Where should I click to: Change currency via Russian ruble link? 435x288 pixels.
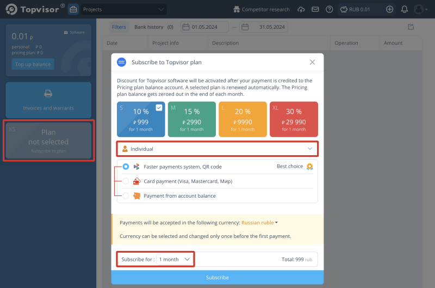coord(259,223)
